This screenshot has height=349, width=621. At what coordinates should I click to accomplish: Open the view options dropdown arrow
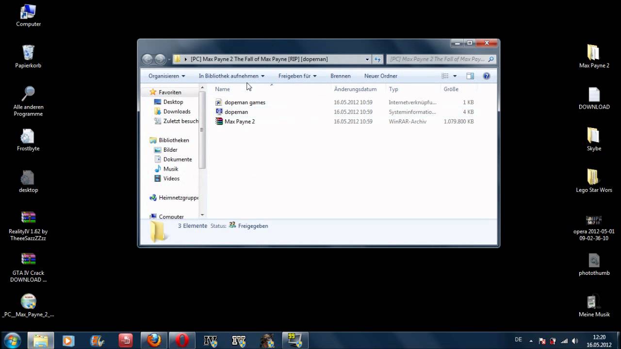point(455,76)
